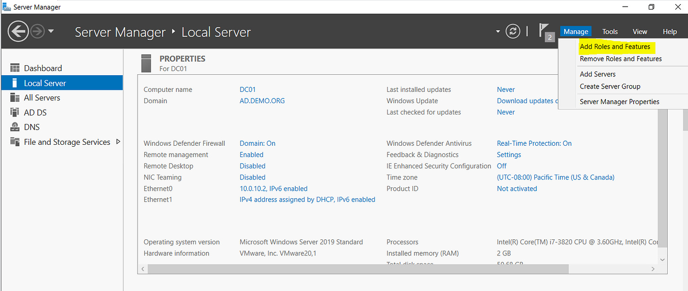
Task: Click the server icon beside PROPERTIES heading
Action: pos(146,63)
